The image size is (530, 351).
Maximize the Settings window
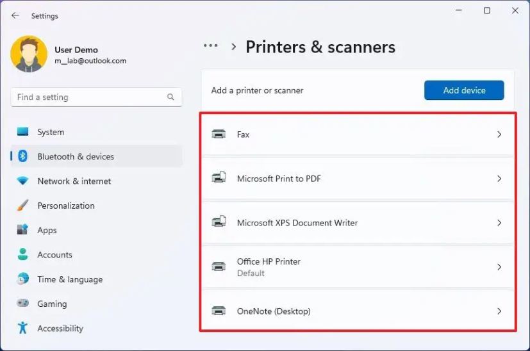(x=486, y=10)
